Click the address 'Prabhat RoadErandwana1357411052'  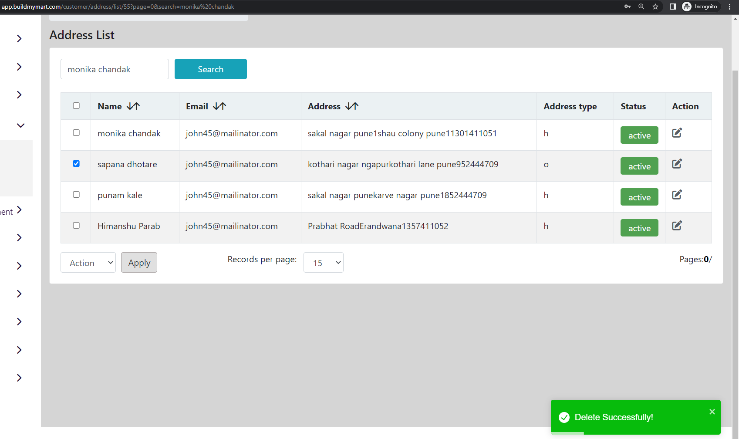[x=378, y=226]
